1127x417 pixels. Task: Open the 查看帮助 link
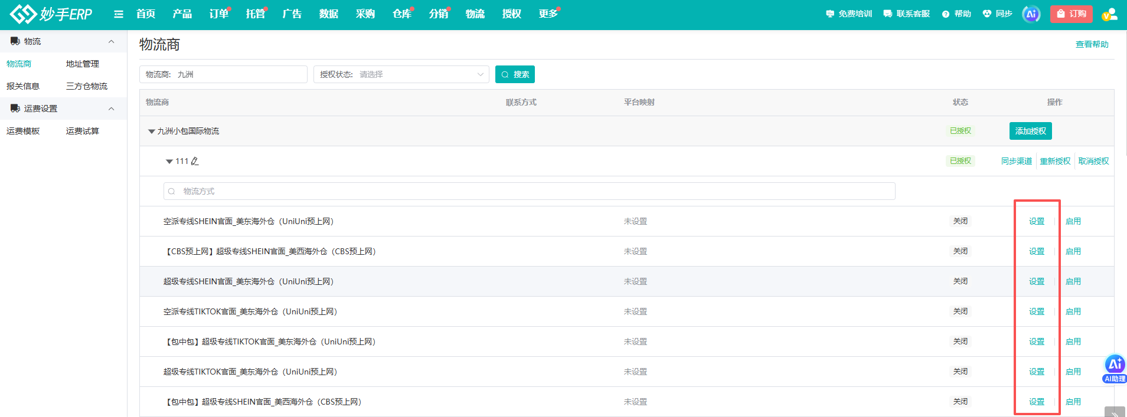point(1092,44)
